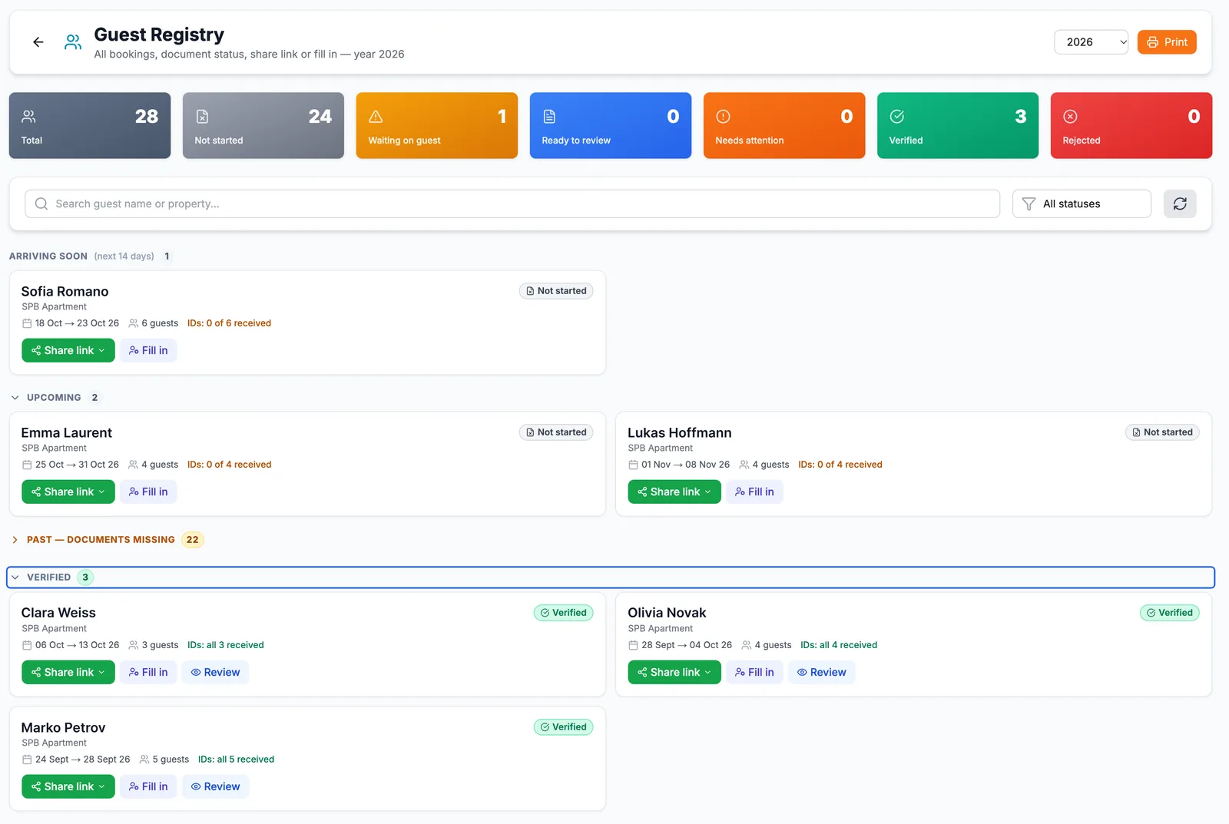Click the Total people icon
The image size is (1229, 824).
pyautogui.click(x=28, y=117)
